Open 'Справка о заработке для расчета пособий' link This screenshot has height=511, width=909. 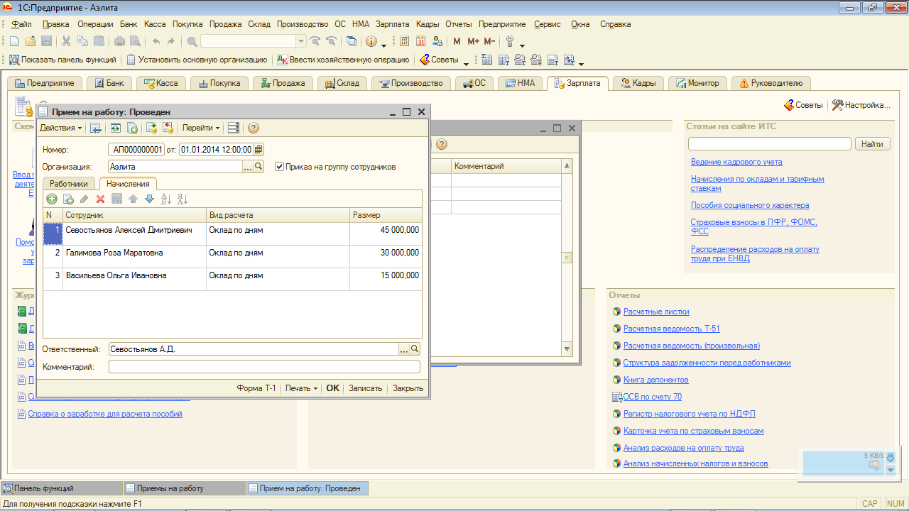pyautogui.click(x=105, y=414)
